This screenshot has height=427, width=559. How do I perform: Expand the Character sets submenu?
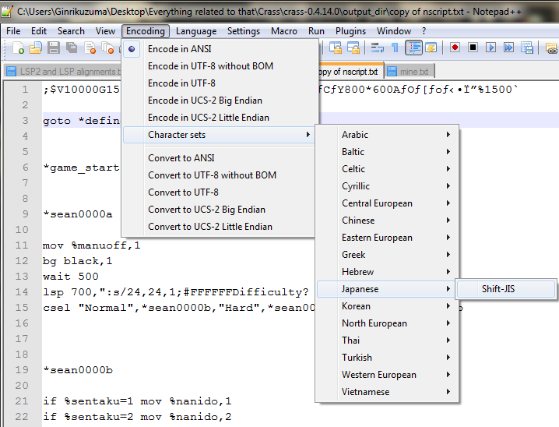click(219, 135)
